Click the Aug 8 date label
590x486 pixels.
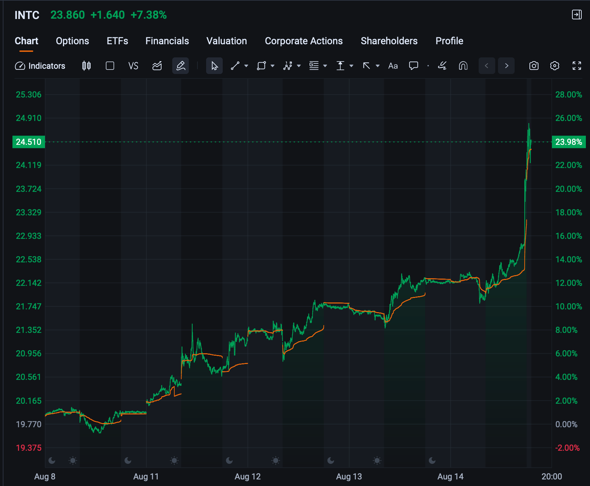tap(45, 476)
